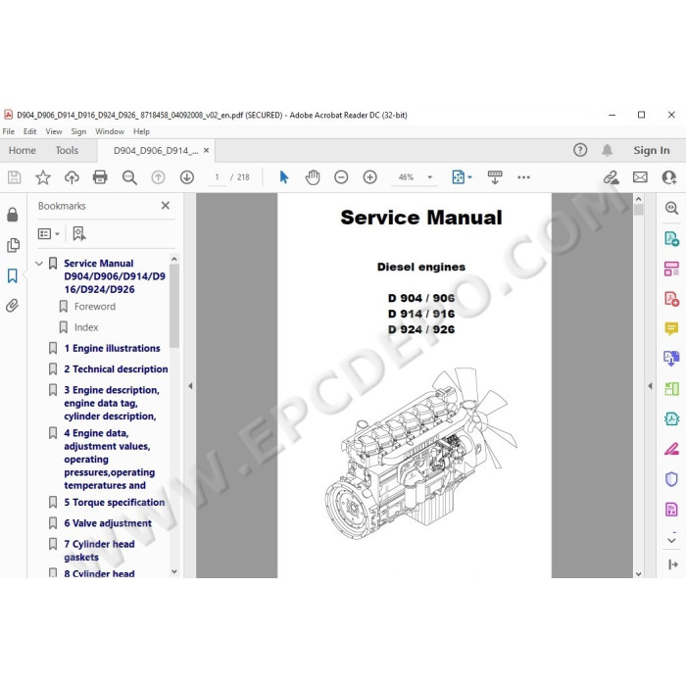Viewport: 686px width, 686px height.
Task: Open attachments paperclip panel
Action: click(12, 306)
